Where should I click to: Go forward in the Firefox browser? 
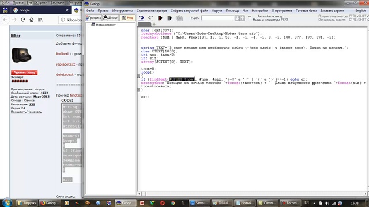(x=14, y=20)
